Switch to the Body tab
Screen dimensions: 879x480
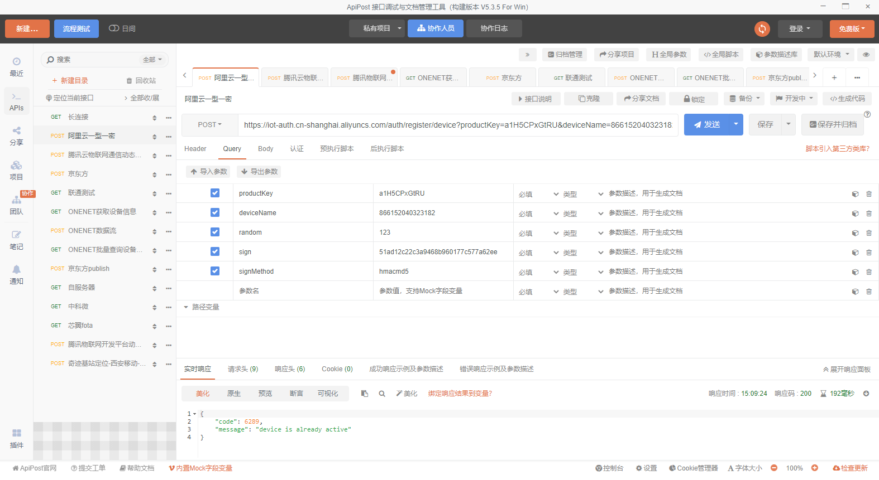pos(266,149)
